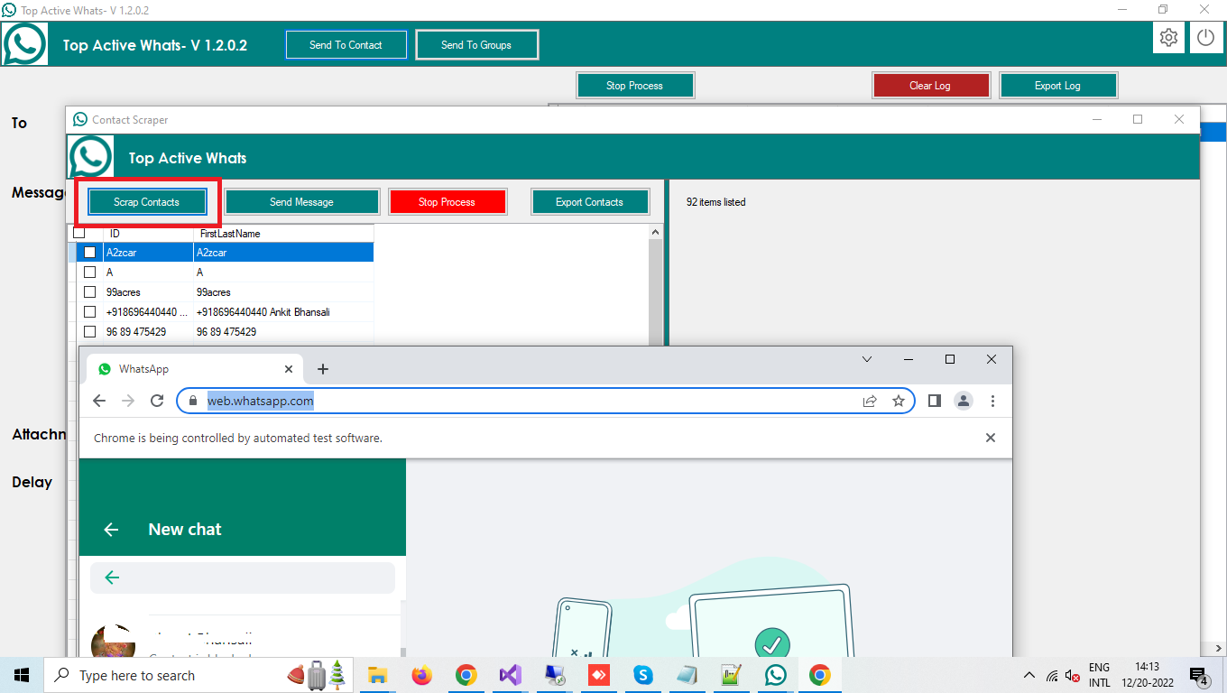1227x693 pixels.
Task: Switch to WhatsApp app on the taskbar
Action: click(775, 675)
